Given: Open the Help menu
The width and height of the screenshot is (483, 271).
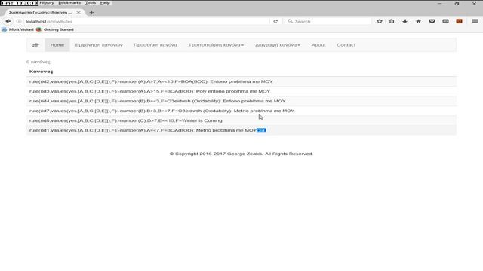Looking at the screenshot, I should tap(105, 3).
